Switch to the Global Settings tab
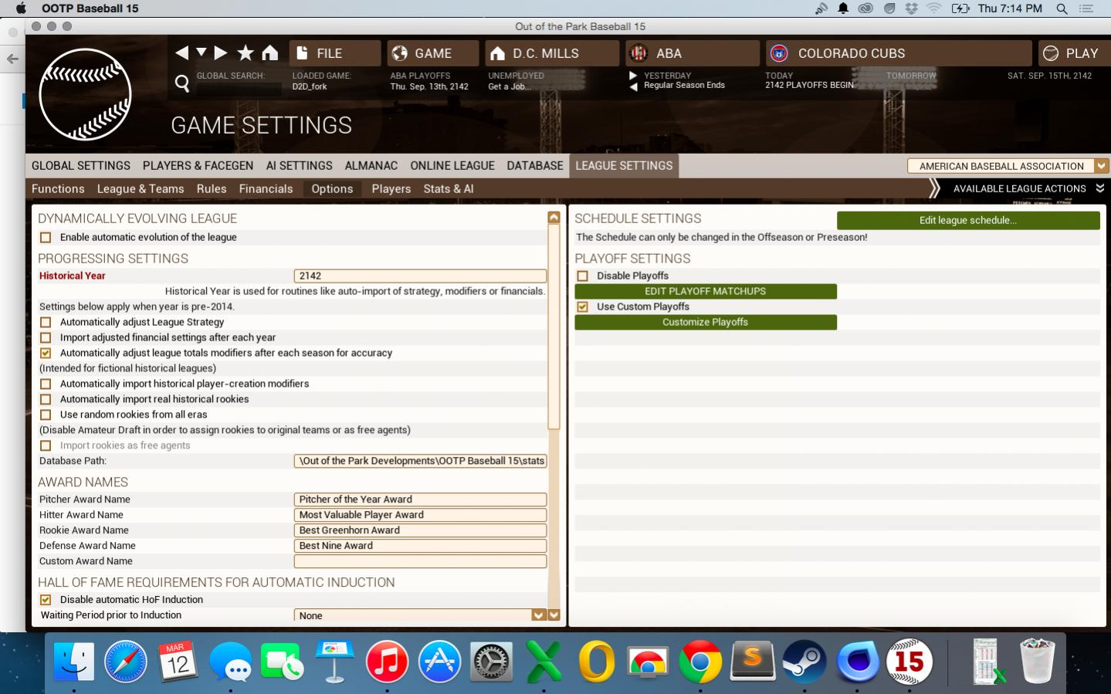1111x694 pixels. pyautogui.click(x=81, y=166)
